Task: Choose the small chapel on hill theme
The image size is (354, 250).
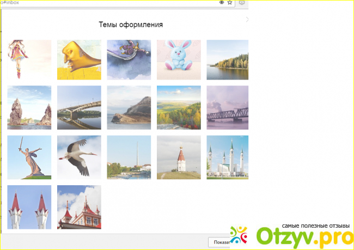Action: pyautogui.click(x=179, y=157)
